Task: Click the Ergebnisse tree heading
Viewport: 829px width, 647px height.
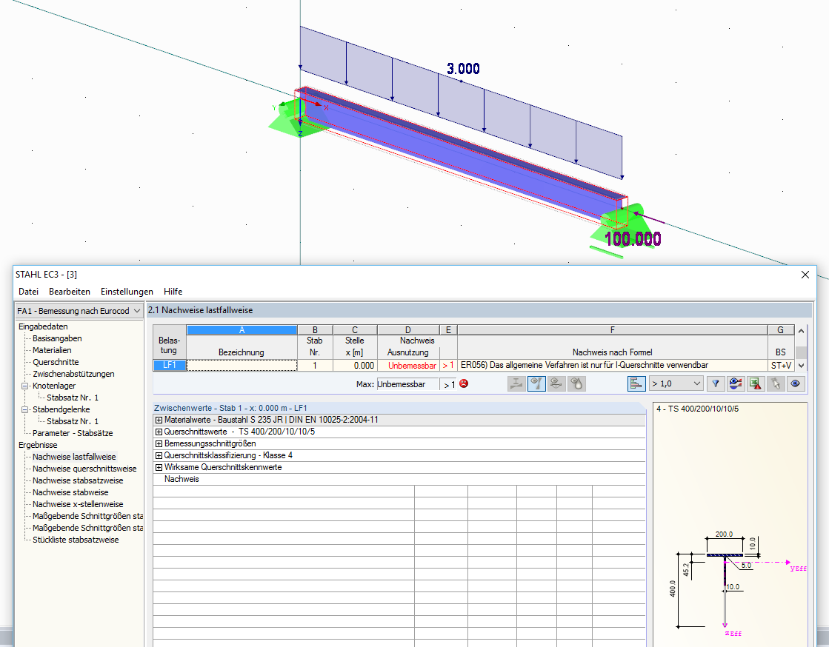Action: (38, 445)
